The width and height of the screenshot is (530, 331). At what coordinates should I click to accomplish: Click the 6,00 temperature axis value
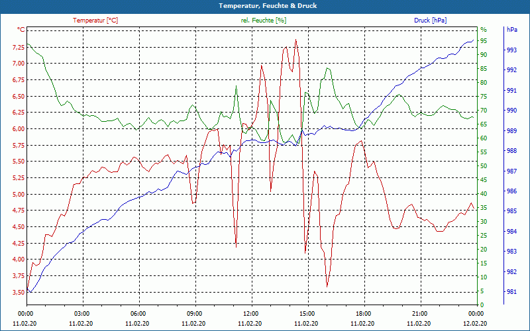[19, 129]
